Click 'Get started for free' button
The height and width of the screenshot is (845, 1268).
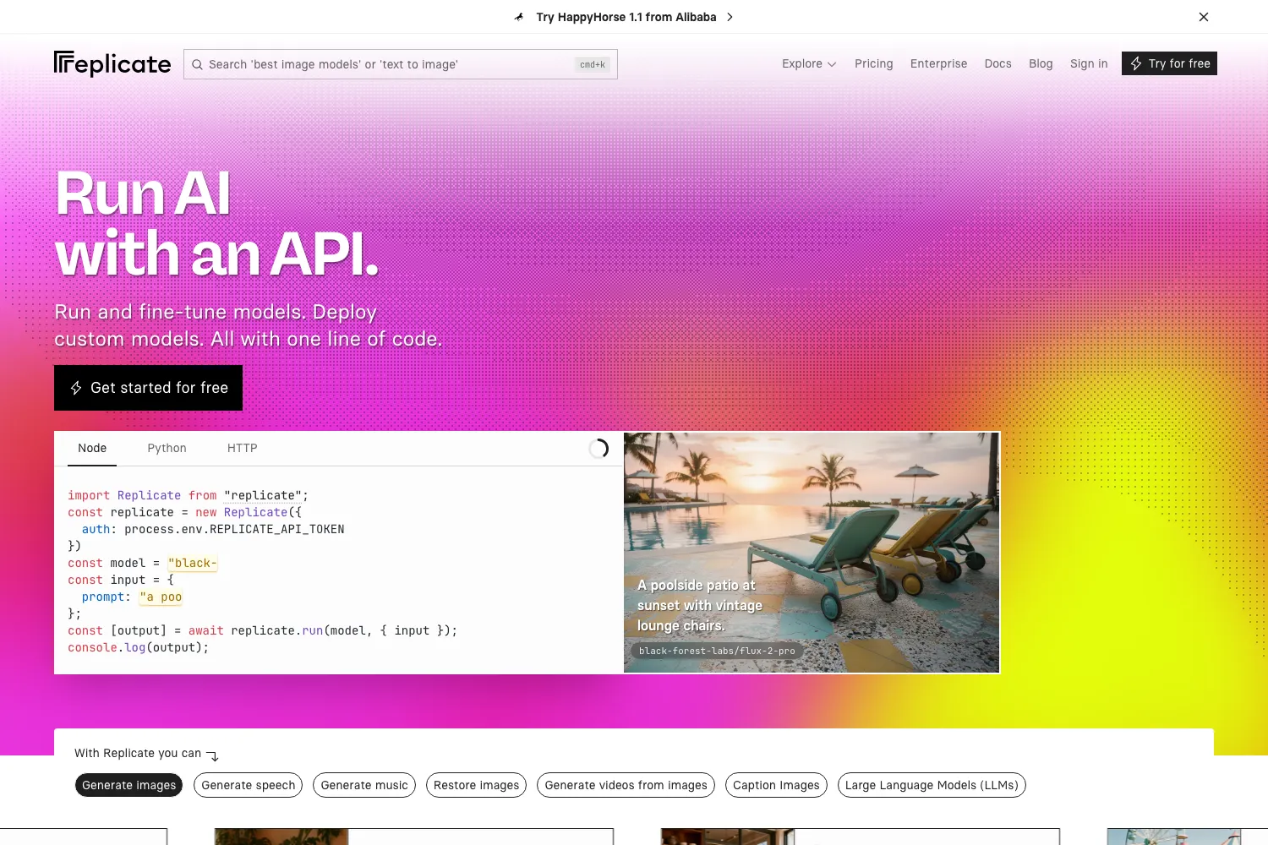coord(148,388)
